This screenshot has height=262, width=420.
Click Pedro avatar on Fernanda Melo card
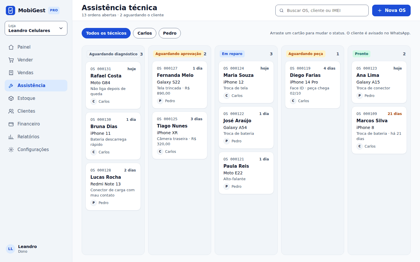point(160,101)
